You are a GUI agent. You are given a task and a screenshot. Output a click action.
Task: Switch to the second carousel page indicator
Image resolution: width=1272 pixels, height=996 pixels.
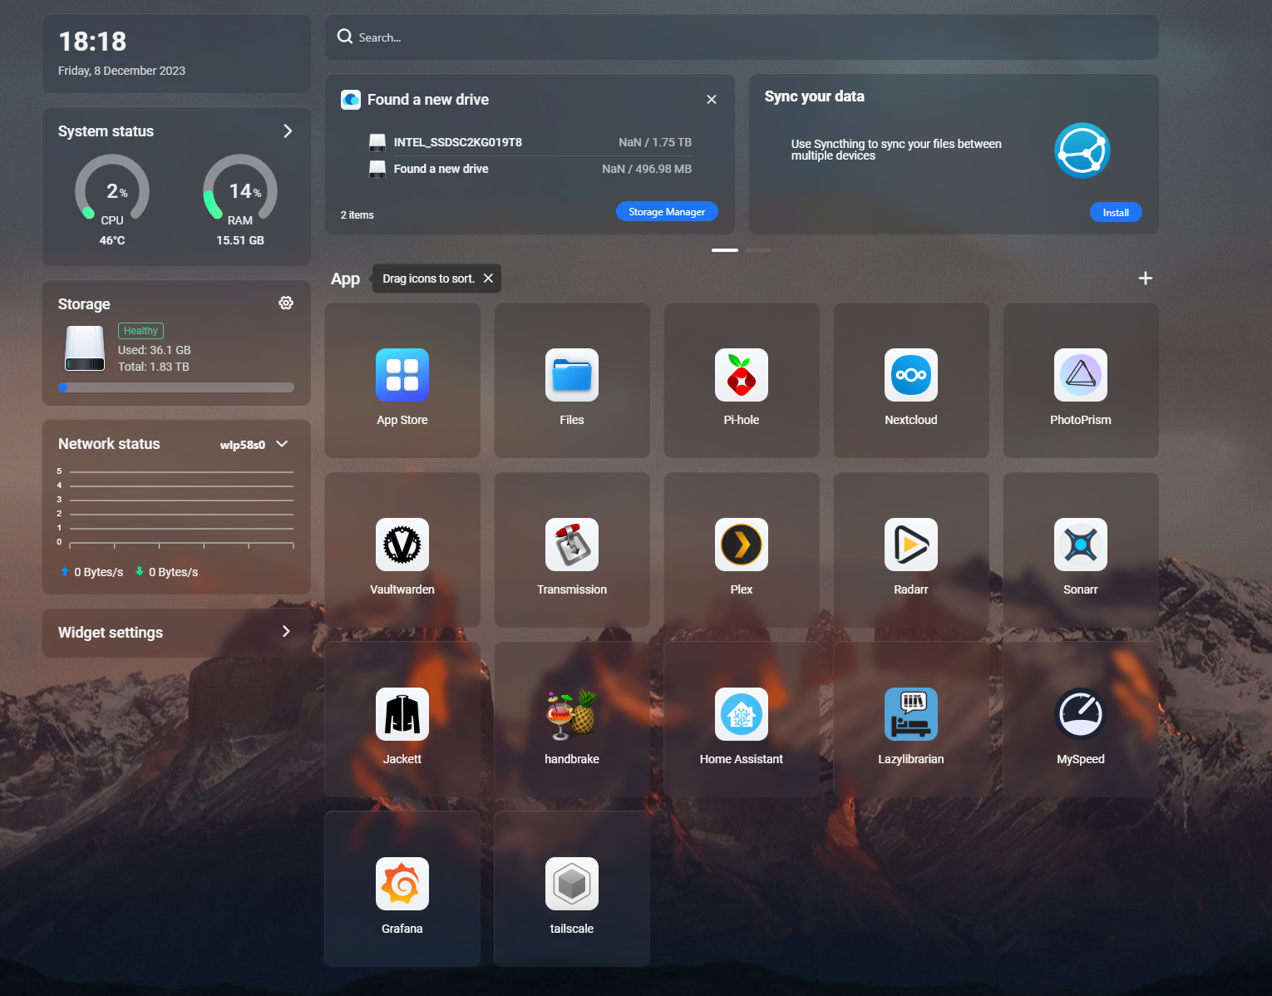[x=758, y=250]
